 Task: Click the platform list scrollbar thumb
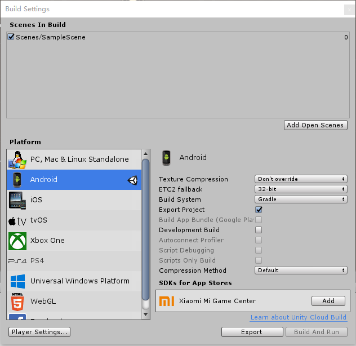point(145,230)
